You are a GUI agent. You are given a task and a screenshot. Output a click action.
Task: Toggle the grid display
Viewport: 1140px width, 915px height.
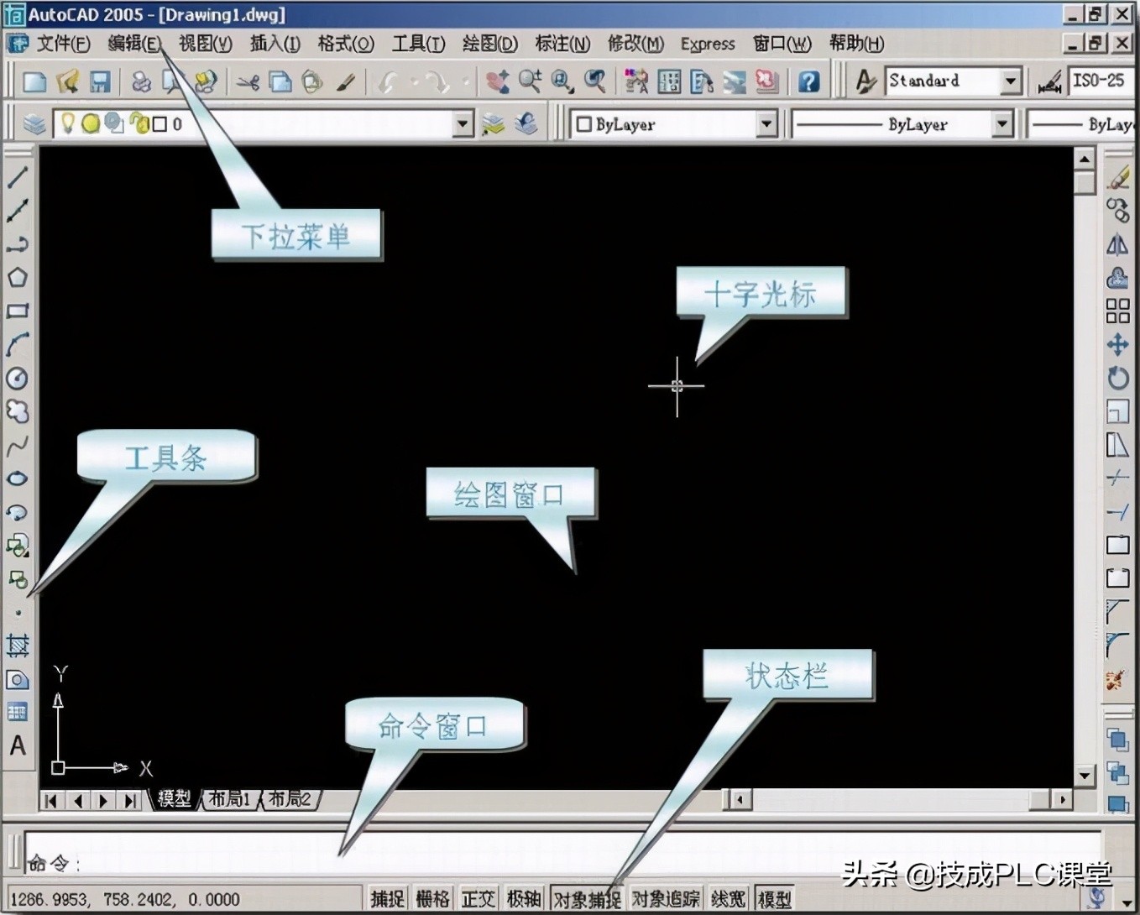(433, 898)
